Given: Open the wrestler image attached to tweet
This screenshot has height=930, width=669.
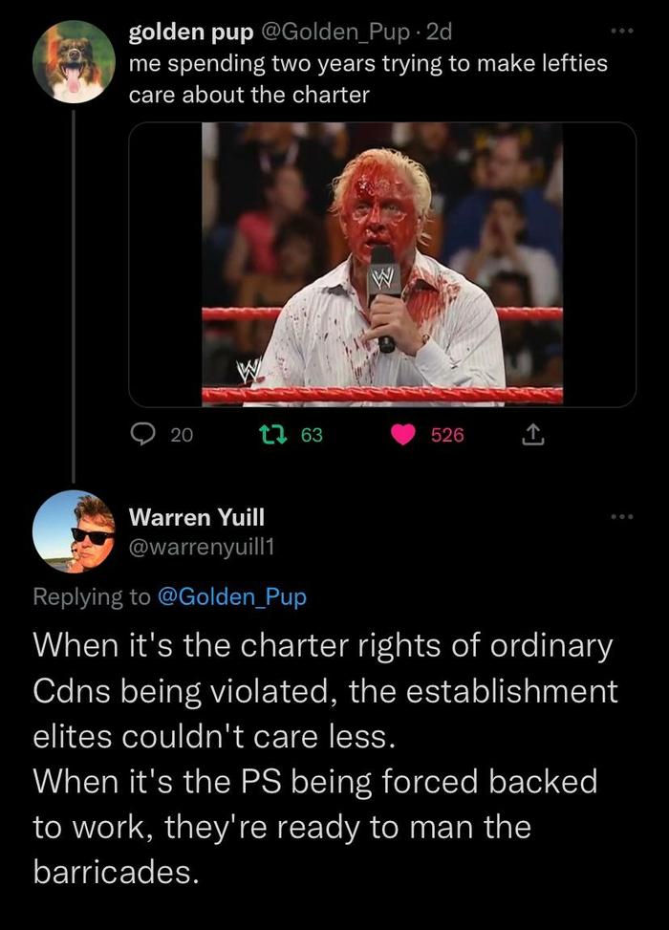Looking at the screenshot, I should point(382,265).
